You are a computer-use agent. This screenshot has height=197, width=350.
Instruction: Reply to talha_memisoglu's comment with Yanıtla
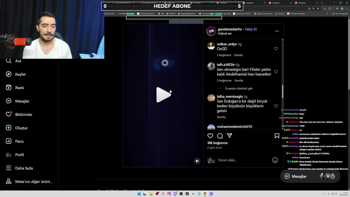221,117
